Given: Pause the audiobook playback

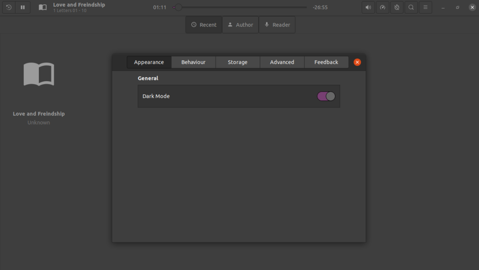Looking at the screenshot, I should [x=22, y=7].
